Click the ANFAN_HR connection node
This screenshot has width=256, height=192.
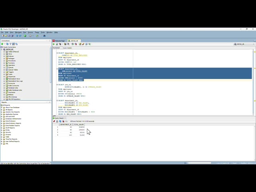tap(10, 50)
